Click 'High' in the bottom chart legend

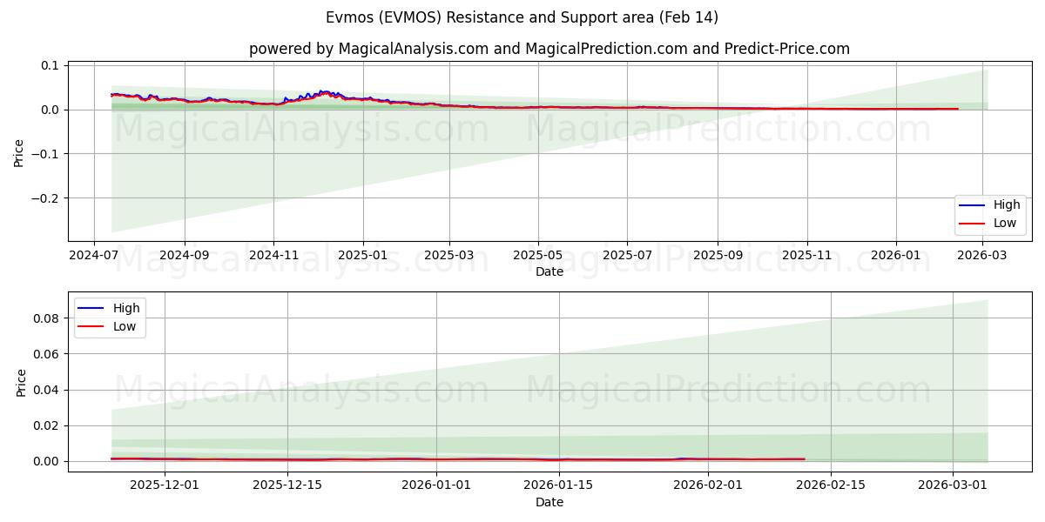click(x=126, y=309)
